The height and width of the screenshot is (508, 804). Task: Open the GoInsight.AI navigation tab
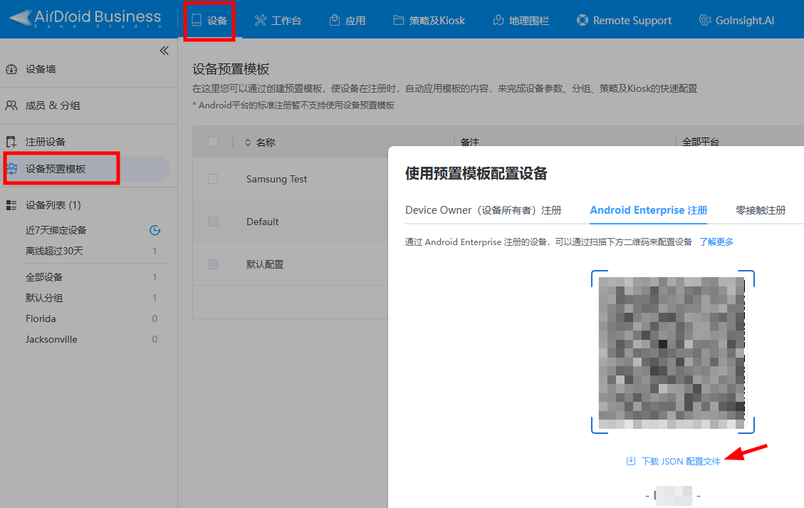[x=737, y=21]
